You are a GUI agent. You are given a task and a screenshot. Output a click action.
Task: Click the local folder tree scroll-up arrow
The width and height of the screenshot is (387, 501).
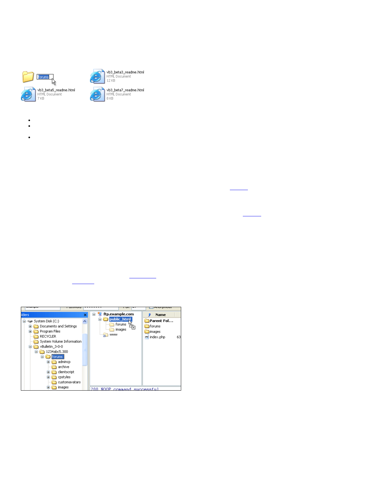85,321
